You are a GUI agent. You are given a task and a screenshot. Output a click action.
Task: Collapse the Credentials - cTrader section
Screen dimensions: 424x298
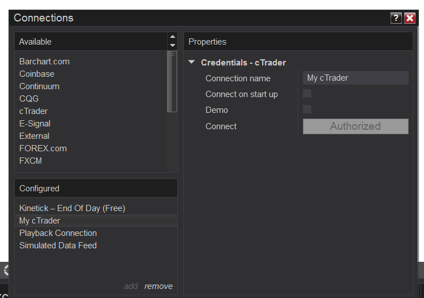[191, 62]
